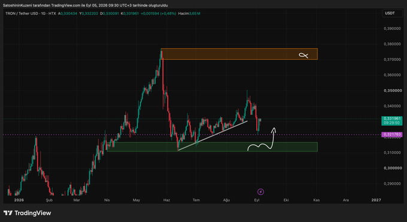Click the Haz month label on time axis
The height and width of the screenshot is (222, 407).
point(166,200)
